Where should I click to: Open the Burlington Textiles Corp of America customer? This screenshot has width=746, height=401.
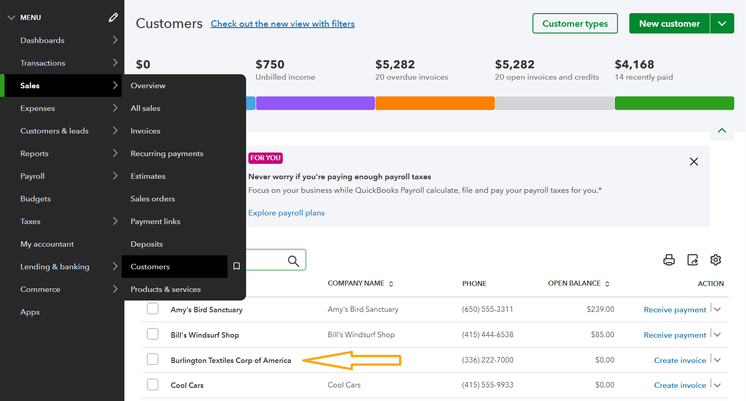[231, 360]
